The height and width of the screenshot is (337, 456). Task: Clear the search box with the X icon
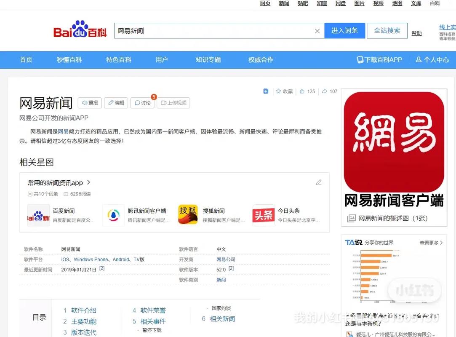click(317, 30)
